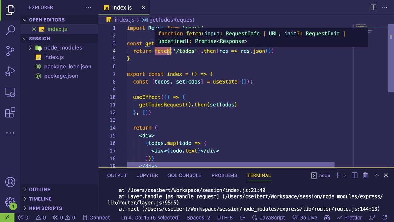Screen dimensions: 394x222
Task: Switch to the Jupyter tab
Action: pos(147,175)
